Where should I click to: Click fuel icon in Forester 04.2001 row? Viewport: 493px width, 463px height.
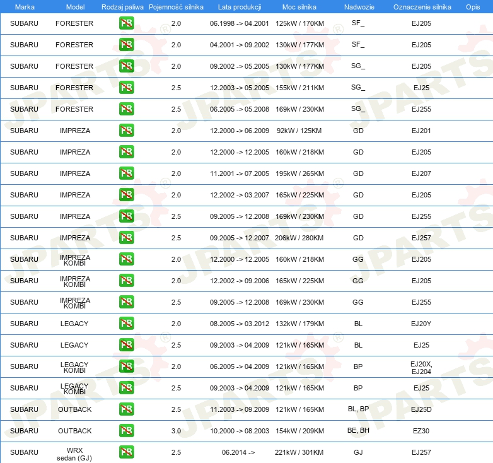tap(126, 45)
